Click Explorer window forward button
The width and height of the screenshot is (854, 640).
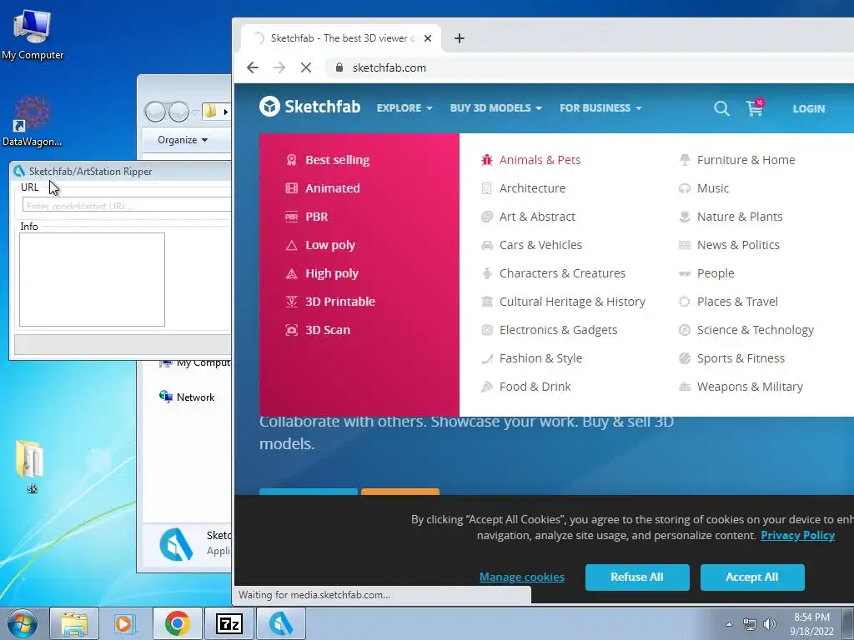point(178,112)
